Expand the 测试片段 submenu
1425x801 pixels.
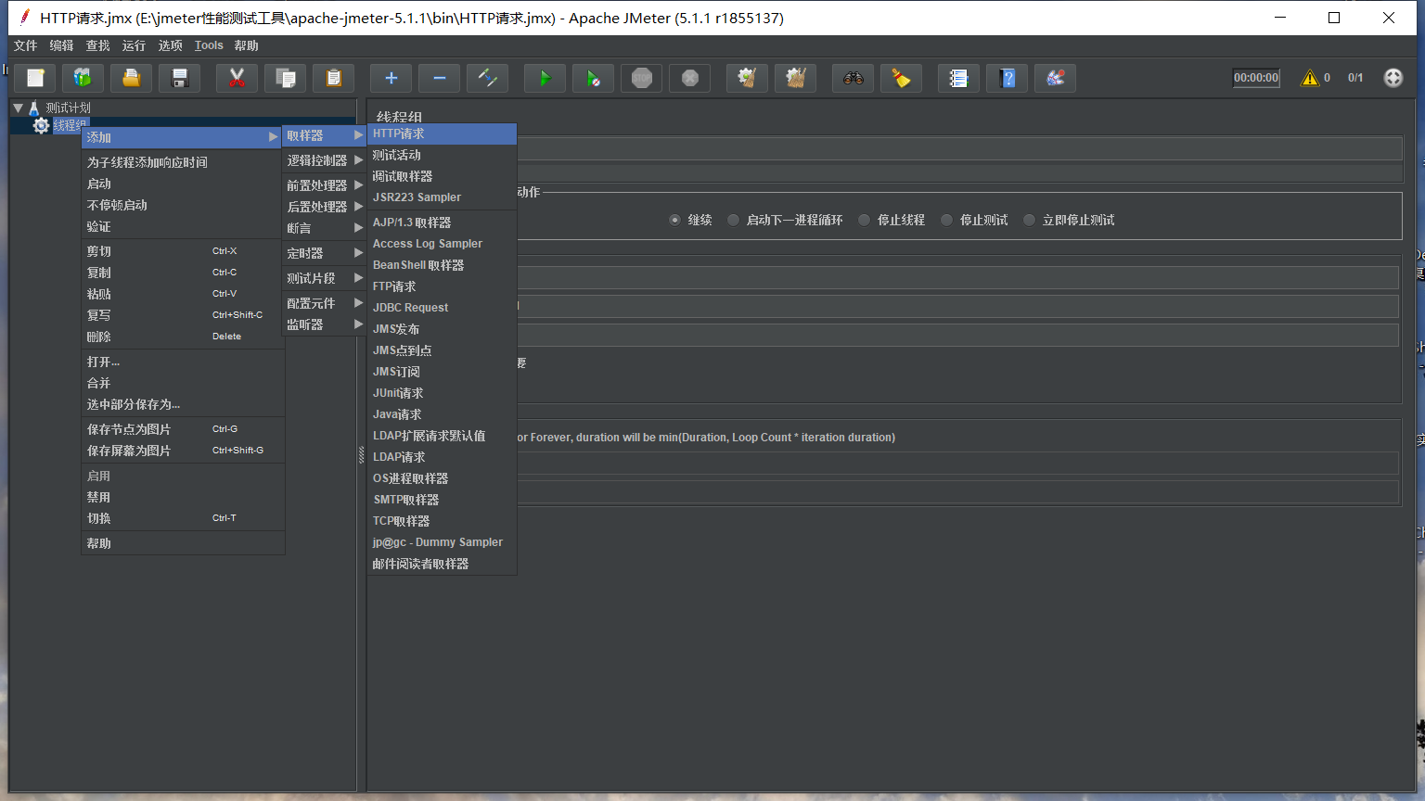[323, 278]
